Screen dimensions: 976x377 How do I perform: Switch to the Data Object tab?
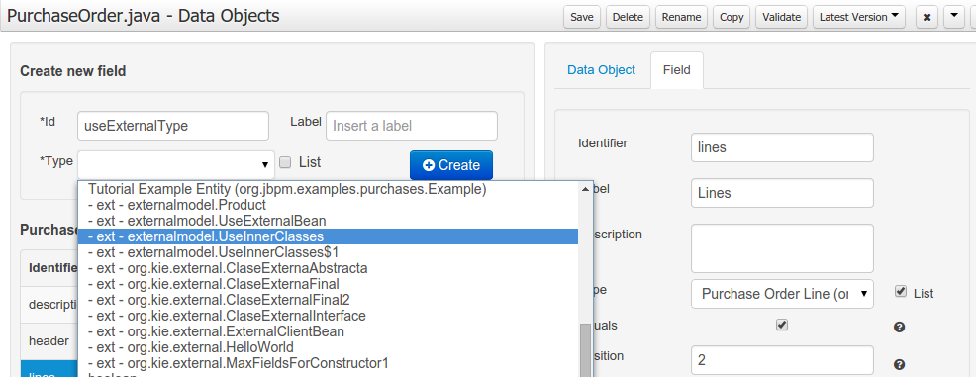601,69
